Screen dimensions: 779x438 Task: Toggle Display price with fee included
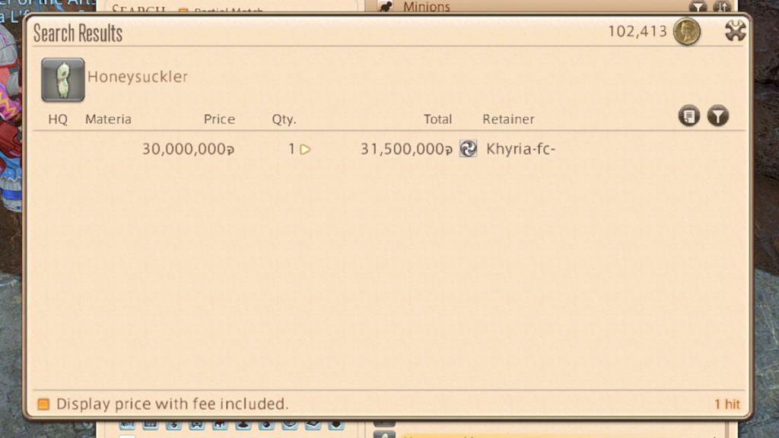click(x=43, y=404)
